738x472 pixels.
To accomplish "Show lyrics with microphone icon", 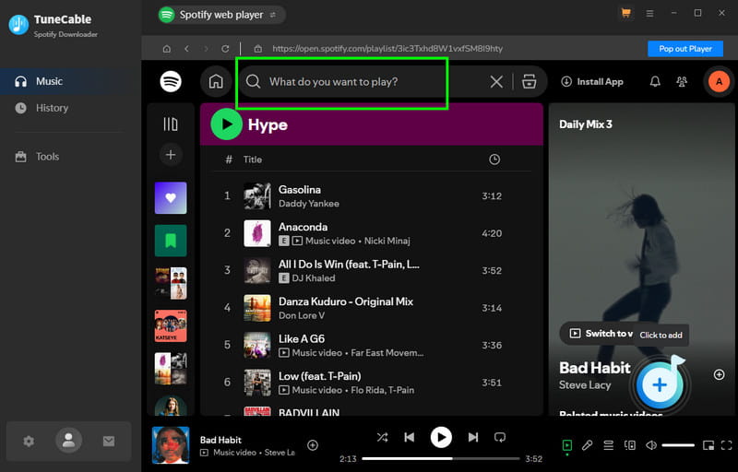I will click(587, 445).
